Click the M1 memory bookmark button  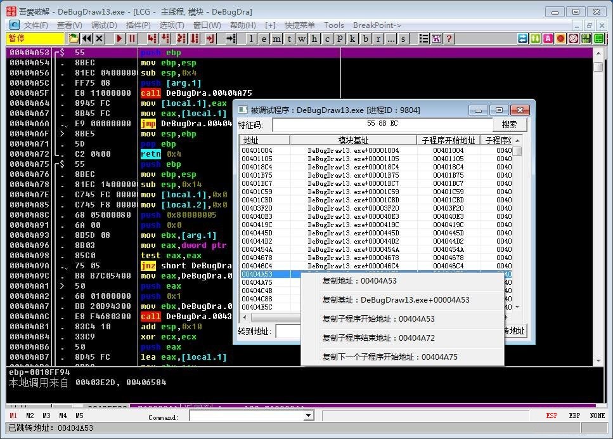tap(13, 416)
